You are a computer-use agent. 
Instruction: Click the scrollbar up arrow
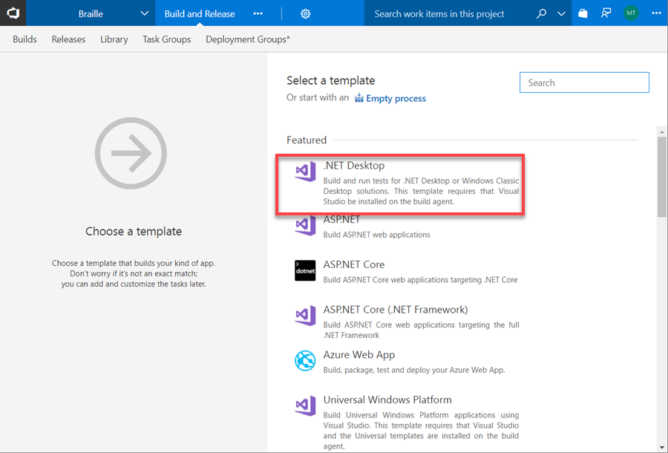tap(661, 132)
